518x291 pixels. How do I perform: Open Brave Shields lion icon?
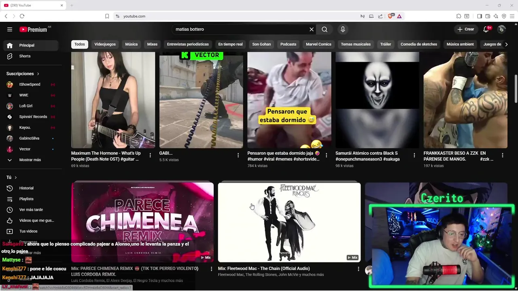391,16
